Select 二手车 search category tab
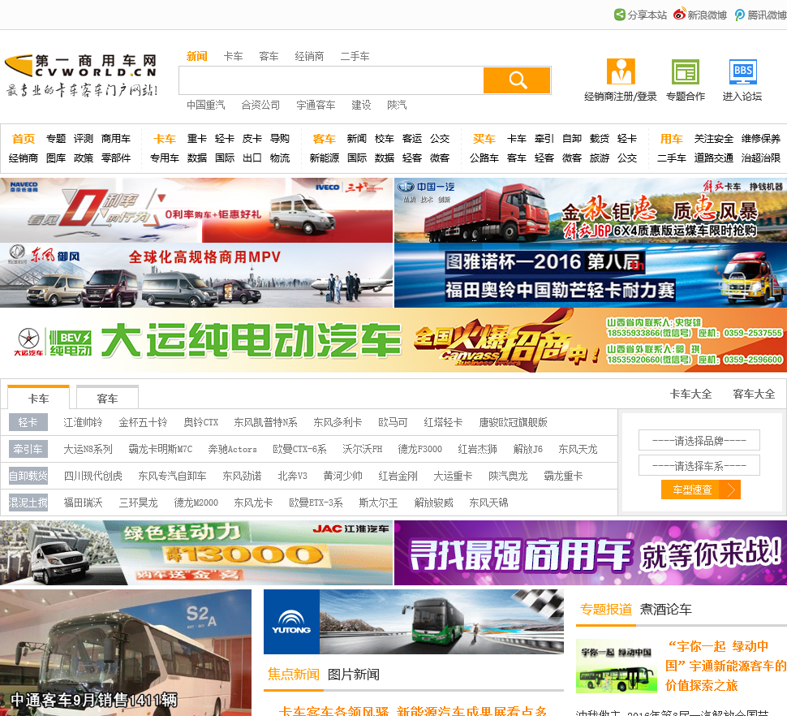Image resolution: width=787 pixels, height=716 pixels. (x=355, y=56)
